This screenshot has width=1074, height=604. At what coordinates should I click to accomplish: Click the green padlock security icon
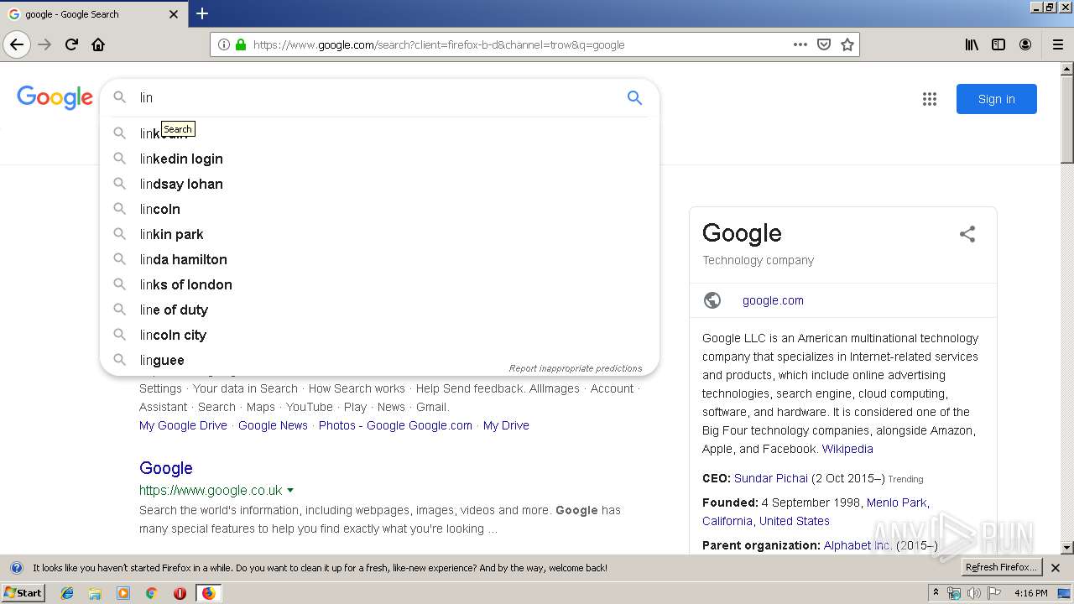tap(241, 44)
